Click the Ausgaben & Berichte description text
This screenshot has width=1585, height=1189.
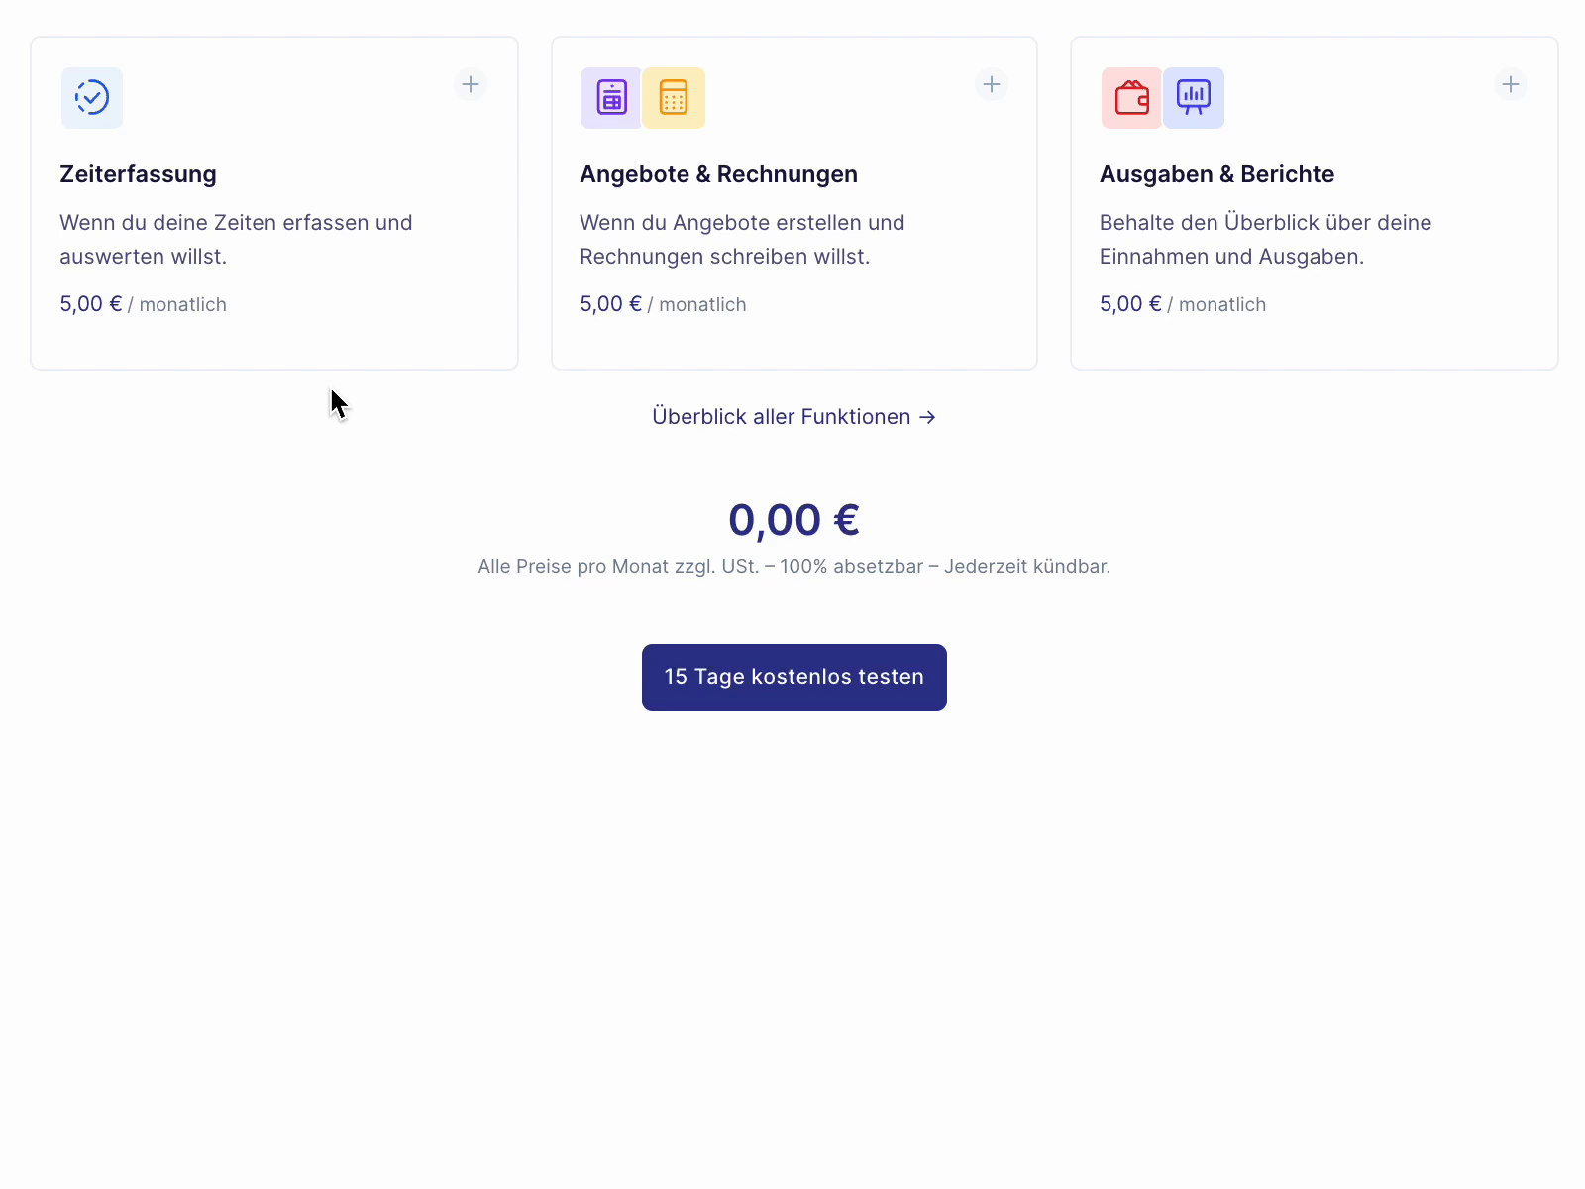(x=1265, y=240)
